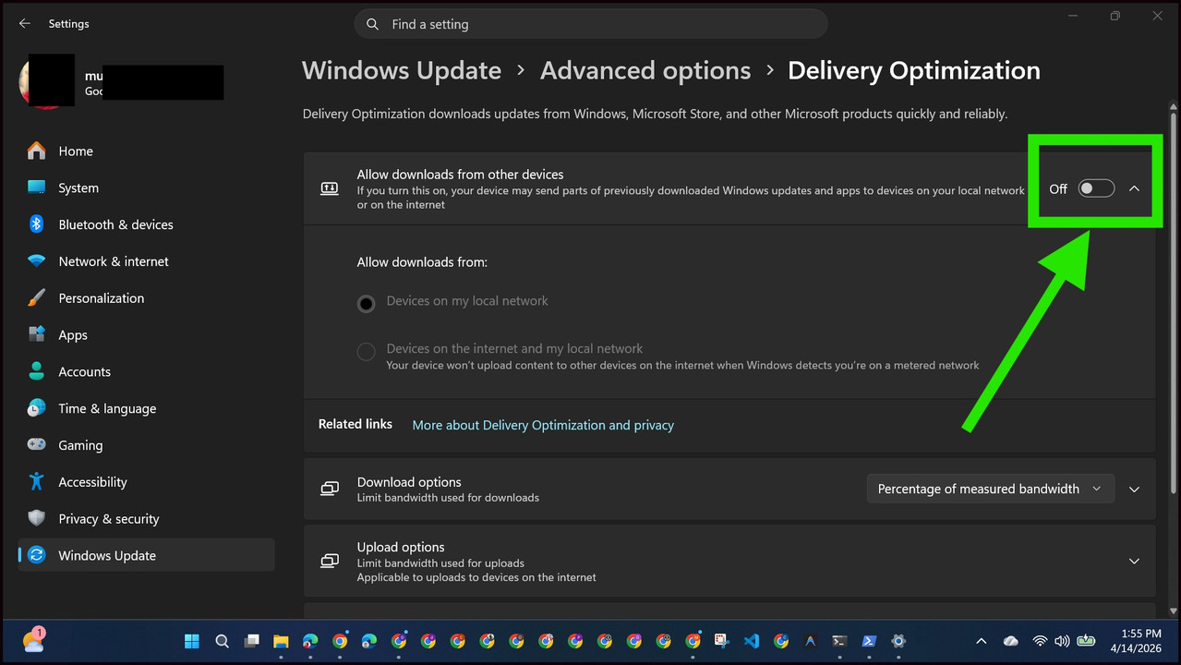
Task: Click the Accessibility figure icon
Action: (x=37, y=481)
